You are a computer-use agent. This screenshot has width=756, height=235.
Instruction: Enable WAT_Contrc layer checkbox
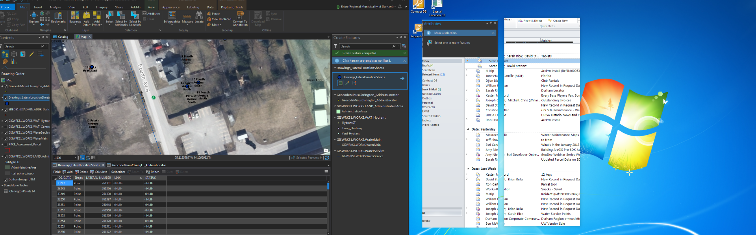6,127
